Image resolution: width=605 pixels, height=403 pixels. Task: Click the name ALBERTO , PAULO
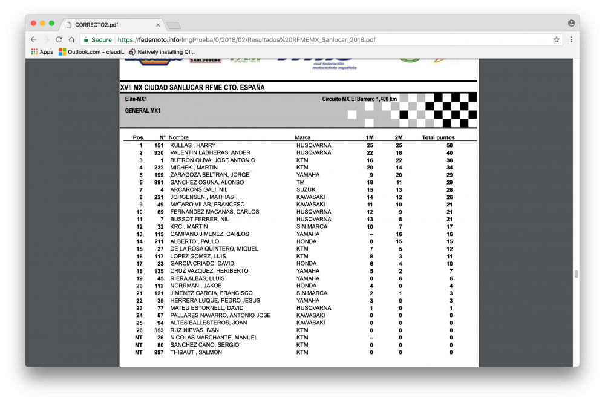[x=194, y=241]
